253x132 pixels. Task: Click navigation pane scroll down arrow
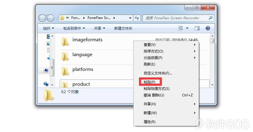52,85
